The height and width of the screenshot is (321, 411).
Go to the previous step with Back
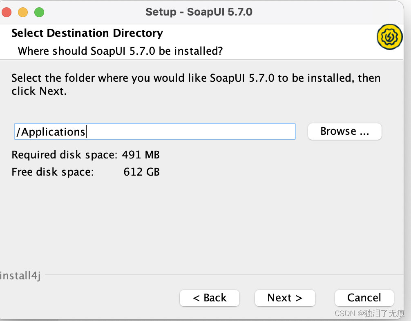click(209, 298)
